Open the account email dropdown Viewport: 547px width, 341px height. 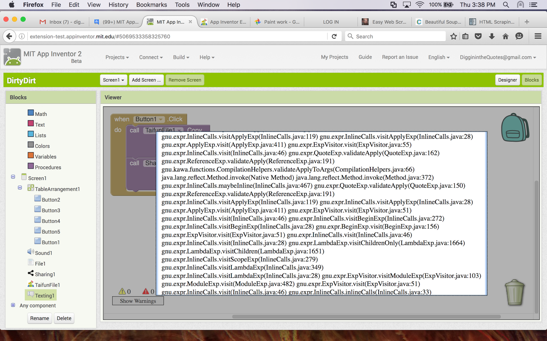coord(498,57)
